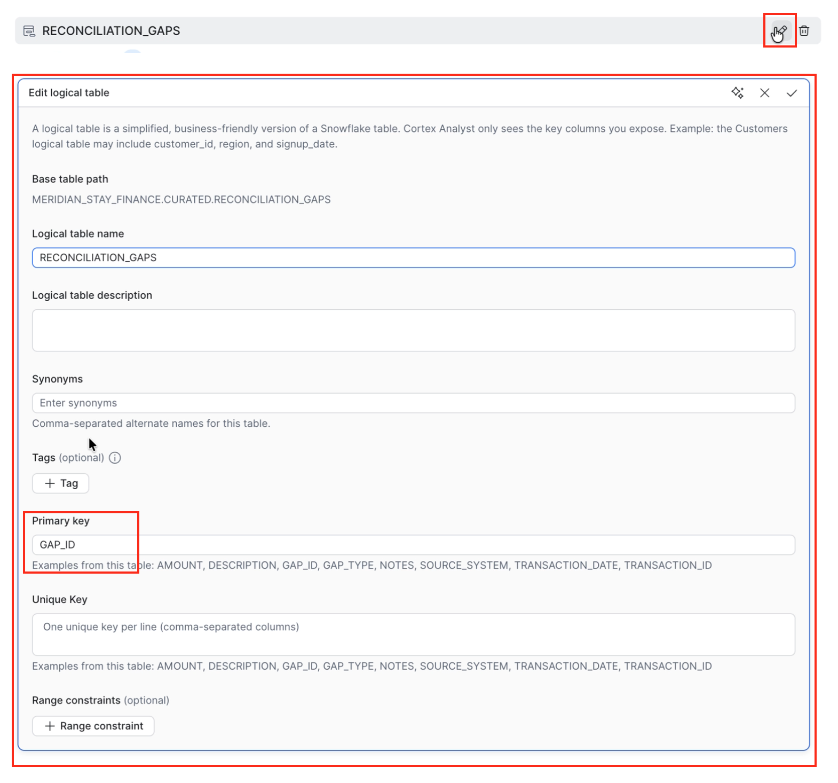Click the Unique Key text area
Viewport: 838px width, 783px height.
[x=414, y=635]
